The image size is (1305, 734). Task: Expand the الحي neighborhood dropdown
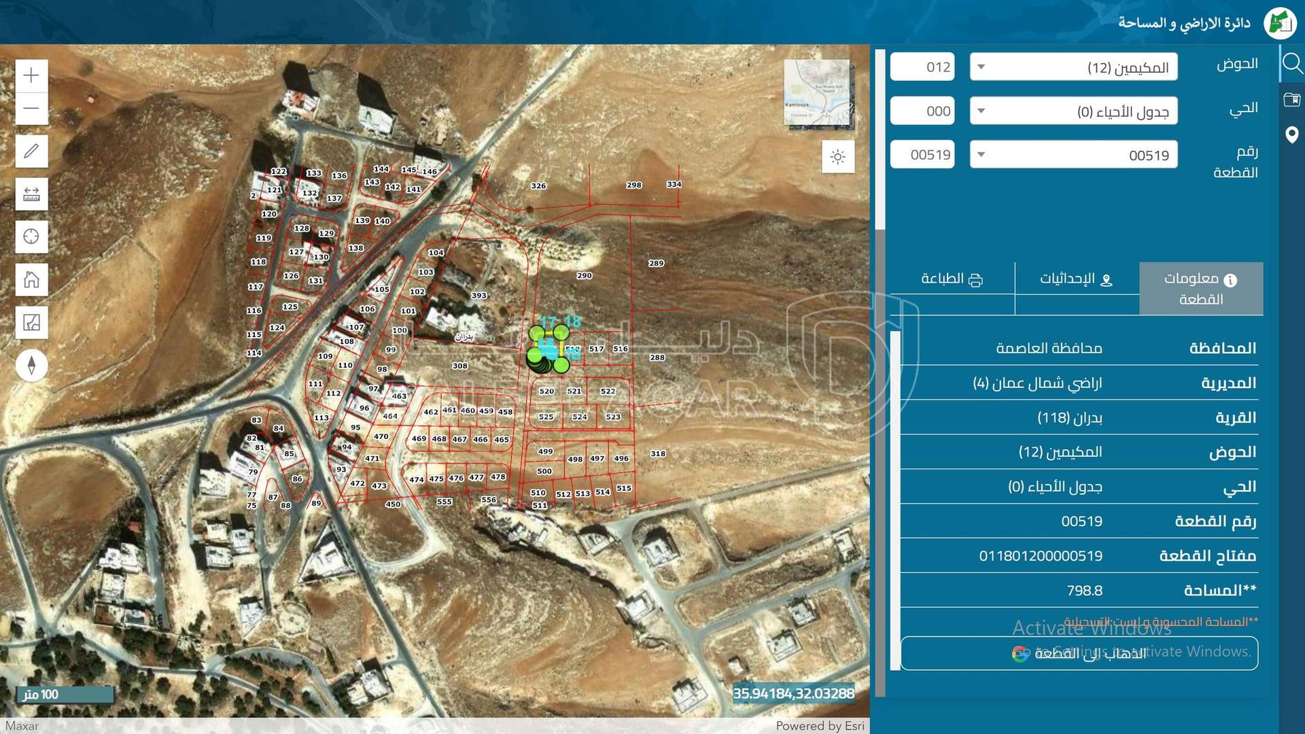pyautogui.click(x=1073, y=111)
